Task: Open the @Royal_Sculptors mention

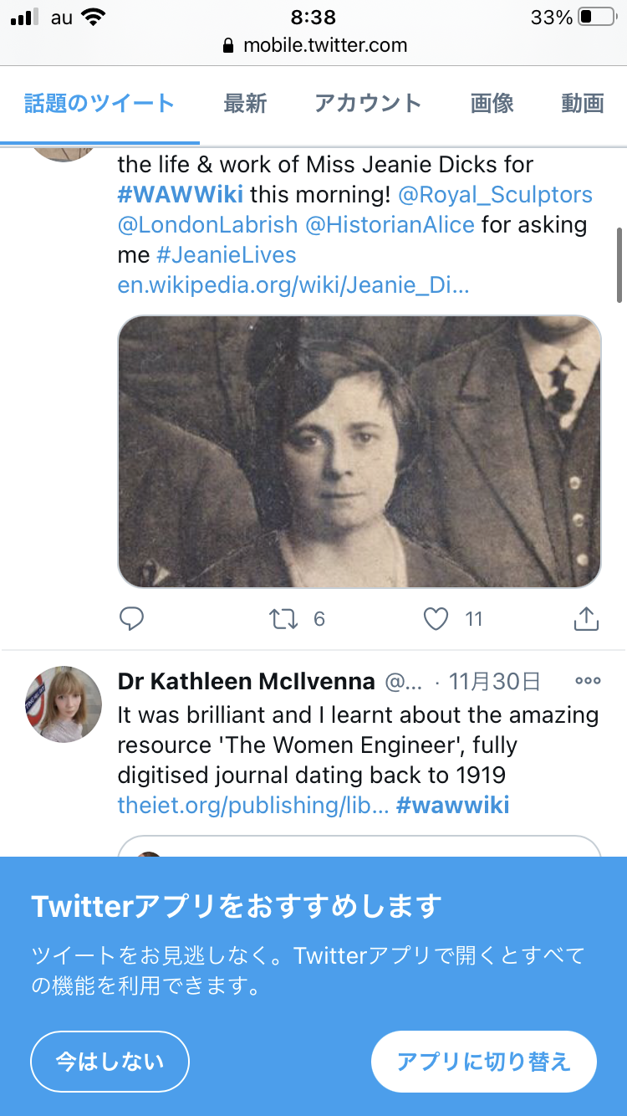Action: 495,195
